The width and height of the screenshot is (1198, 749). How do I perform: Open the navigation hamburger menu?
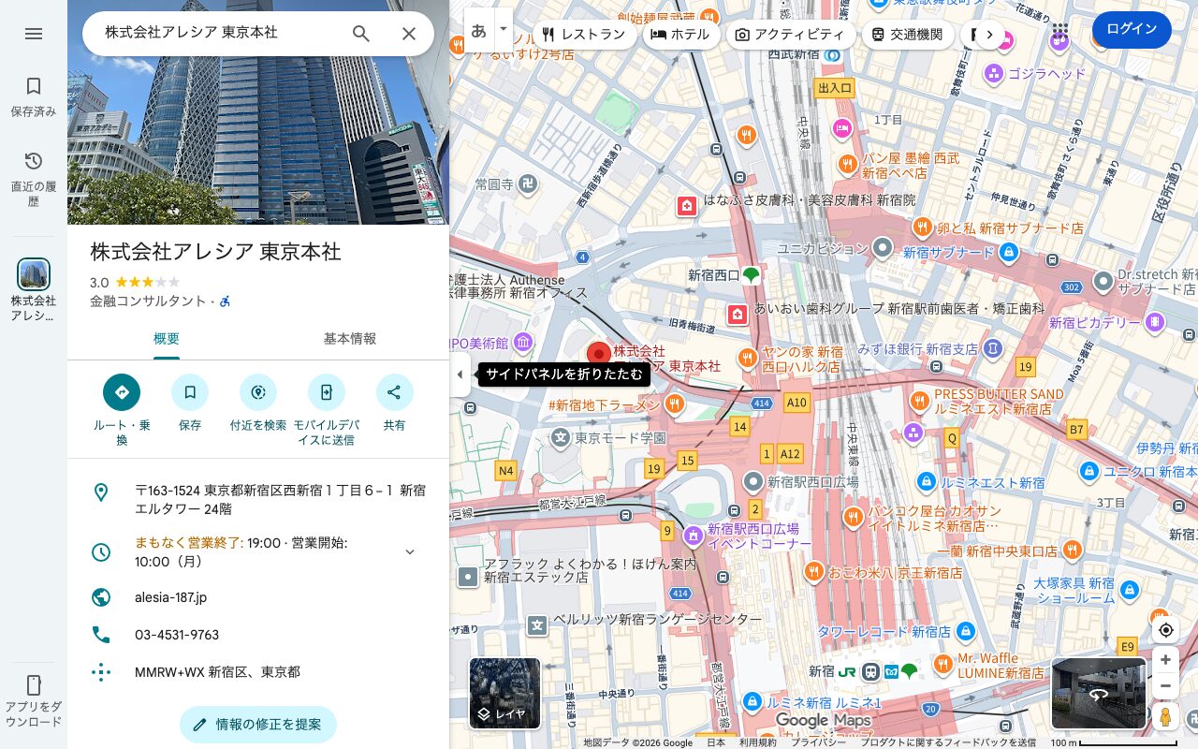click(34, 34)
